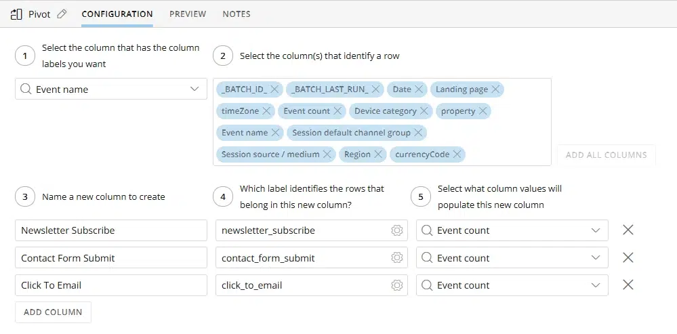This screenshot has width=677, height=334.
Task: Remove the Session source / medium chip
Action: point(327,154)
